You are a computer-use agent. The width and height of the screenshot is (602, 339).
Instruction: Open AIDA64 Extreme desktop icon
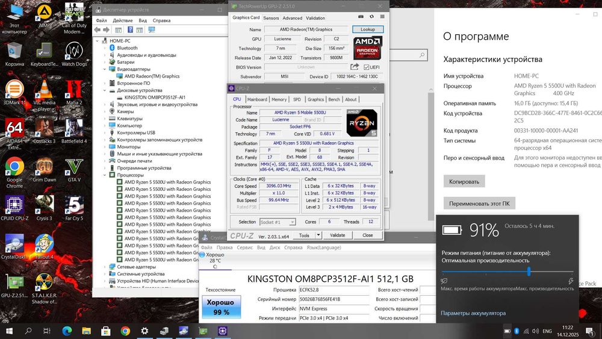coord(14,134)
